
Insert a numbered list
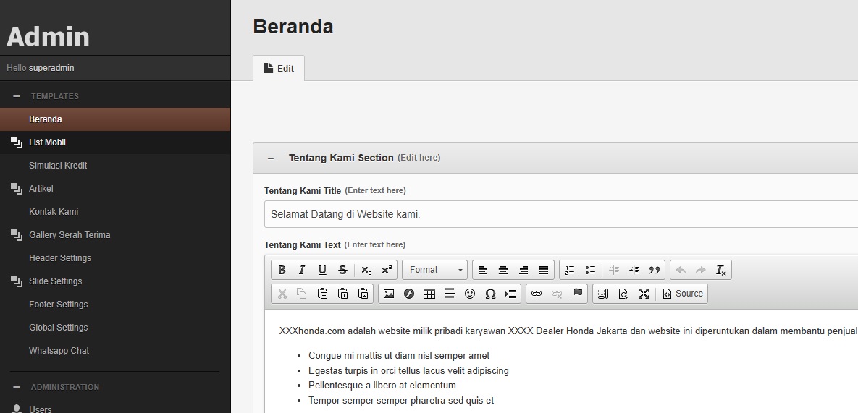point(570,270)
